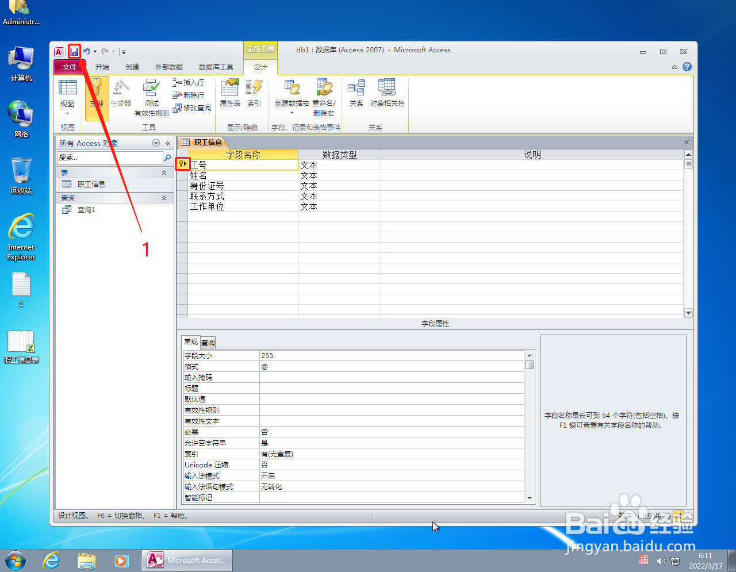Click the 联系方式 field name cell

click(x=243, y=196)
